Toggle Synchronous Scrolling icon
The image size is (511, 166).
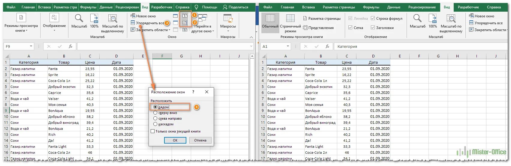[185, 22]
